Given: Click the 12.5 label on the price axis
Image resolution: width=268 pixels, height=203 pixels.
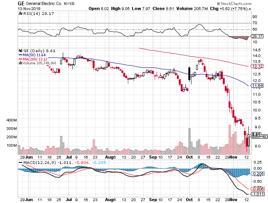Looking at the screenshot, I should point(257,74).
